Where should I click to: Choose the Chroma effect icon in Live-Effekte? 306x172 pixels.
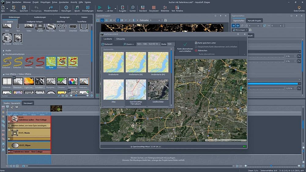tap(62, 82)
